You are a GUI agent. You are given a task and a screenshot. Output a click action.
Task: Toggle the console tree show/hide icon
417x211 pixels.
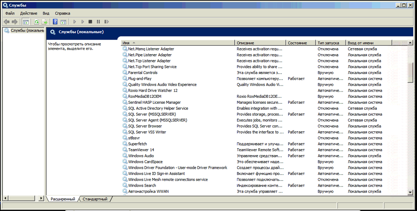26,22
